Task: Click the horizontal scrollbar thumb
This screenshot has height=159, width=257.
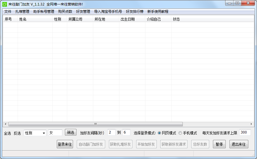Action: pyautogui.click(x=96, y=124)
